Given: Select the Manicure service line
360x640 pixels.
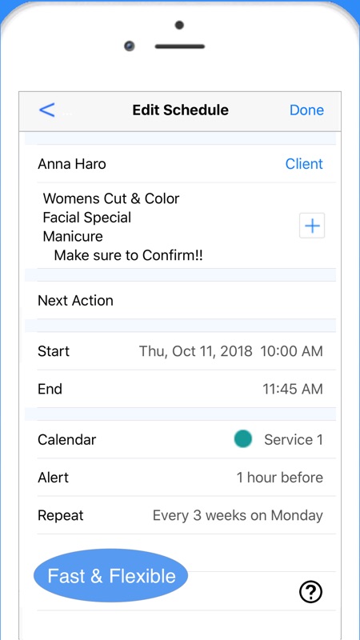Looking at the screenshot, I should 73,236.
